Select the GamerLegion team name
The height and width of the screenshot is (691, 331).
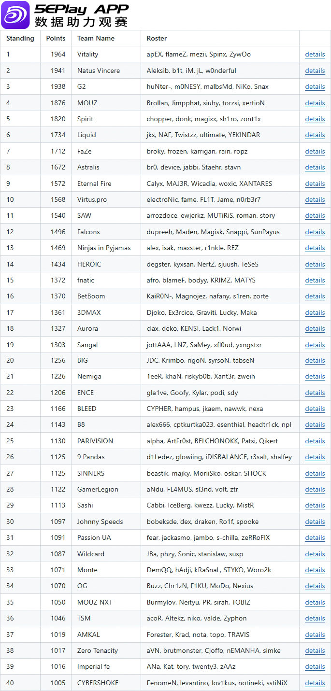[x=98, y=489]
